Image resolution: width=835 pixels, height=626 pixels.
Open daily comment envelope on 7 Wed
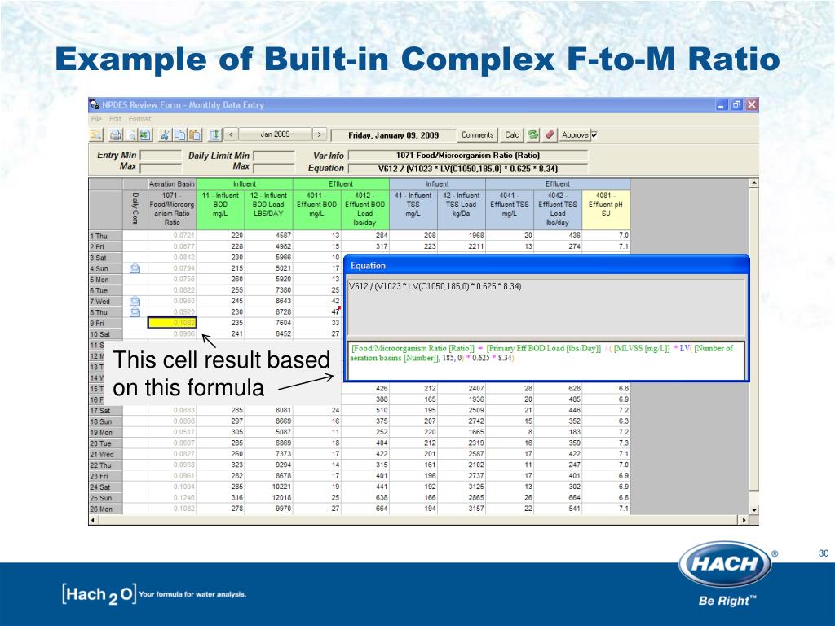coord(135,302)
